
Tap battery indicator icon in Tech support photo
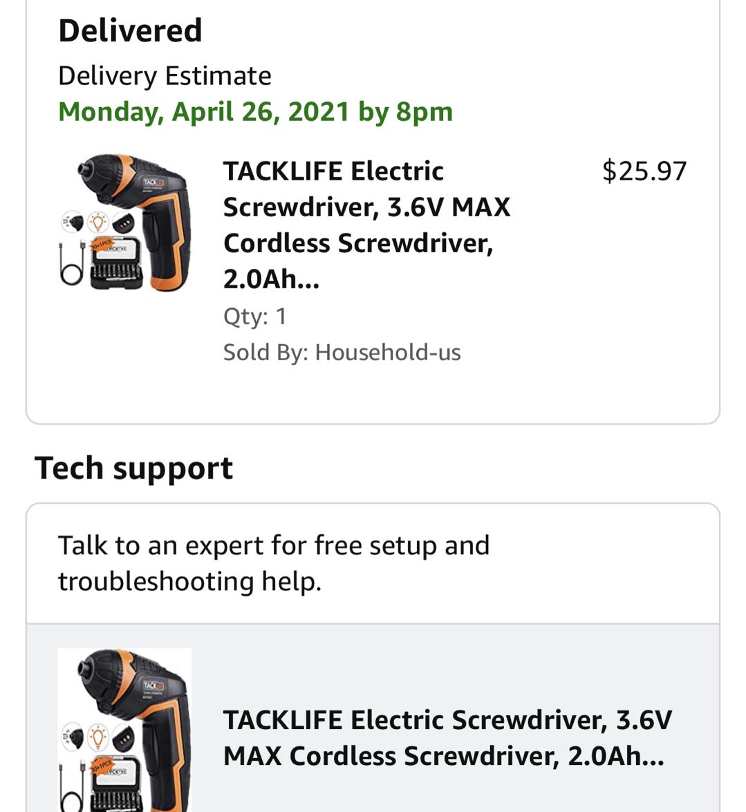124,738
